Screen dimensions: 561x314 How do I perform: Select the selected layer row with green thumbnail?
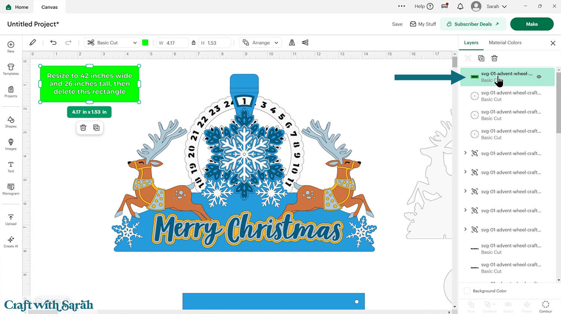coord(507,77)
